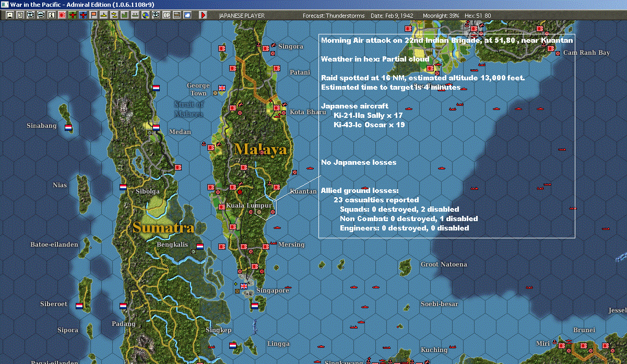Viewport: 627px width, 364px height.
Task: Click the Ki-43-Ic Oscar x 19 line
Action: tap(369, 125)
